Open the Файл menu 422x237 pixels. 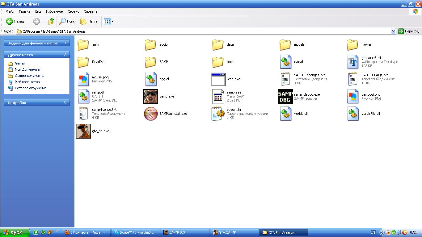(x=10, y=11)
